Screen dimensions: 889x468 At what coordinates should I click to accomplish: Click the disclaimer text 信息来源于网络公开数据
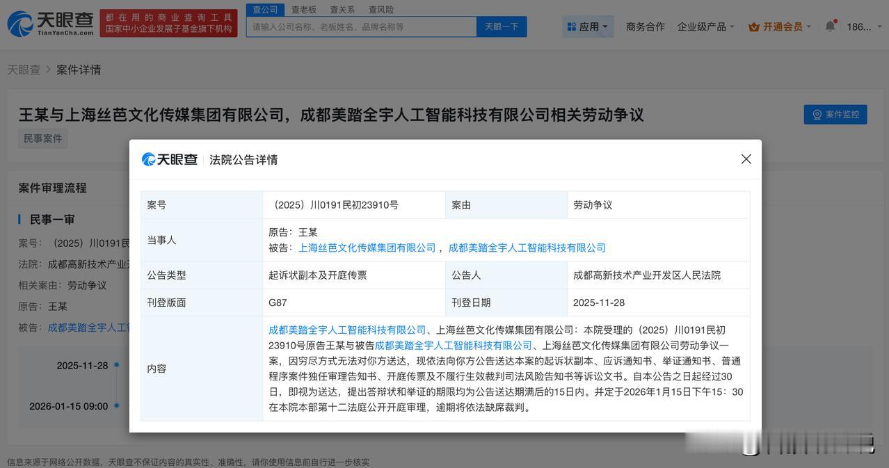click(x=188, y=462)
